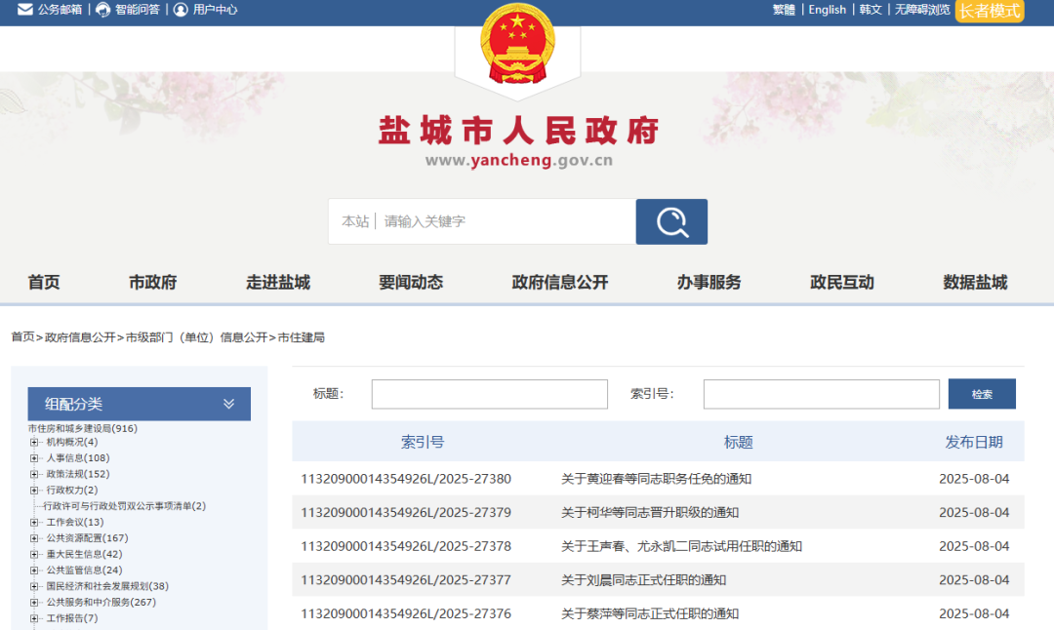1054x630 pixels.
Task: Open 关于刘晨同志正式任职的通知
Action: coord(643,579)
